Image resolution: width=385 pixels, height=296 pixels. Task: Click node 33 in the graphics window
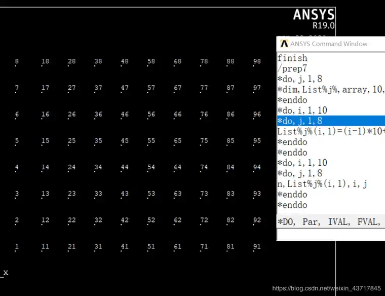pyautogui.click(x=98, y=194)
